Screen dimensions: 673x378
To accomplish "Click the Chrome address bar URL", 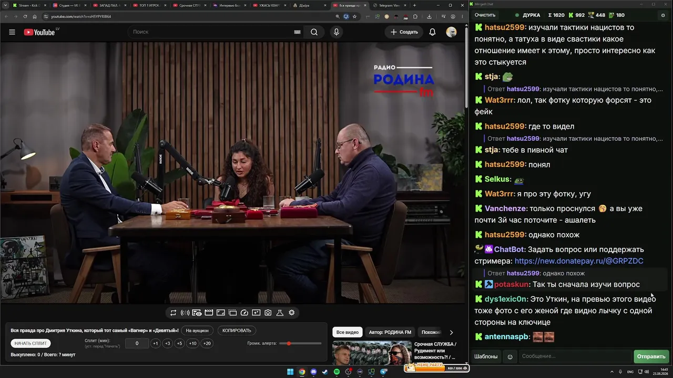I will (x=81, y=16).
